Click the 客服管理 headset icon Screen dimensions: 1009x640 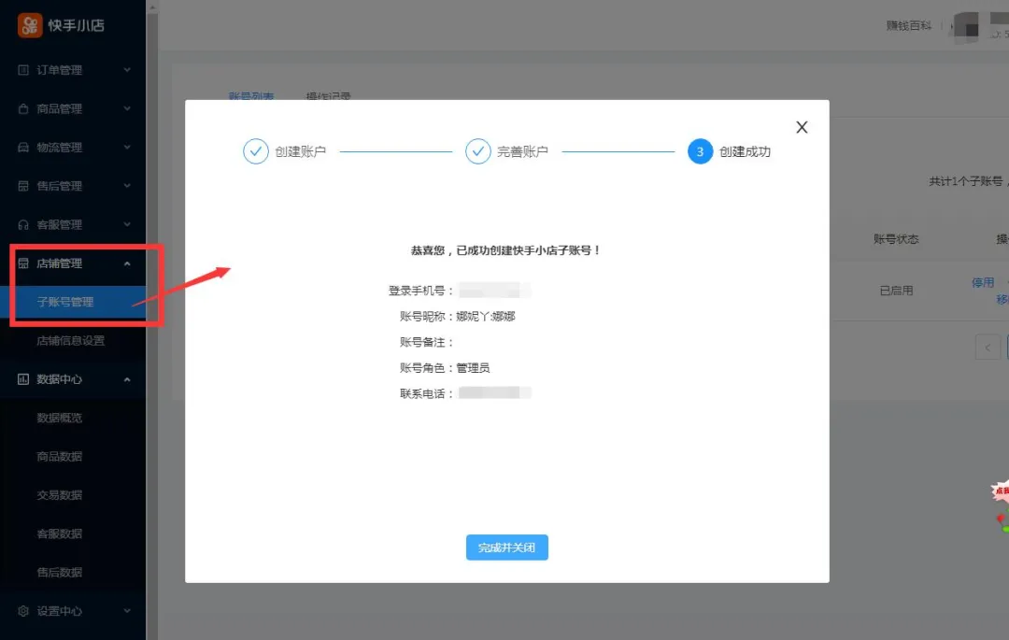pyautogui.click(x=23, y=224)
